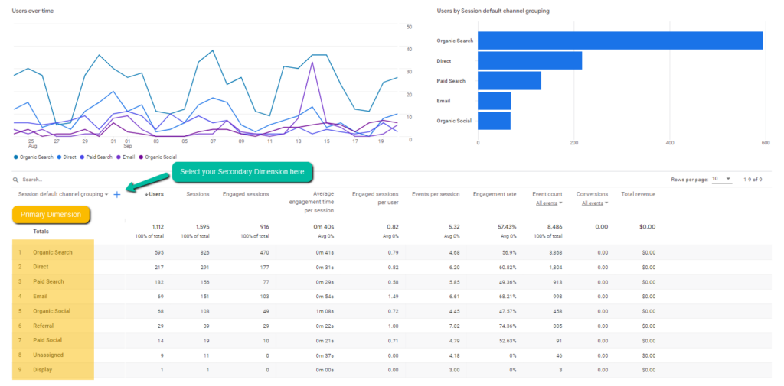
Task: Sort by Average engagement time per session
Action: tap(313, 203)
